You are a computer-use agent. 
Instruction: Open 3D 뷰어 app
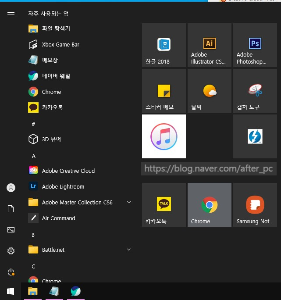click(79, 139)
